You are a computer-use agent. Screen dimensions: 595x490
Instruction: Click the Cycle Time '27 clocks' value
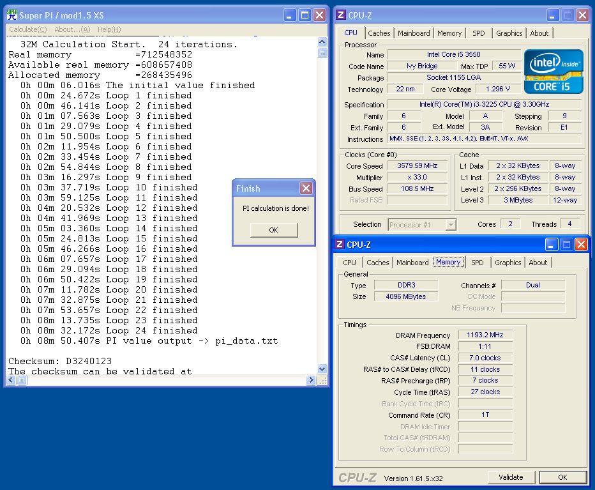[485, 392]
